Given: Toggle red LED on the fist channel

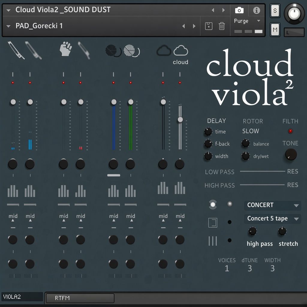Looking at the screenshot, I should (x=64, y=83).
